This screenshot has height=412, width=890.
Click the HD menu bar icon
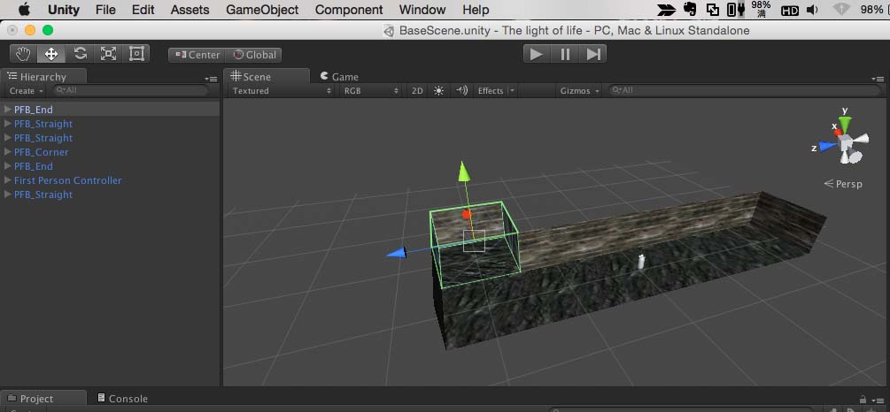click(x=790, y=11)
